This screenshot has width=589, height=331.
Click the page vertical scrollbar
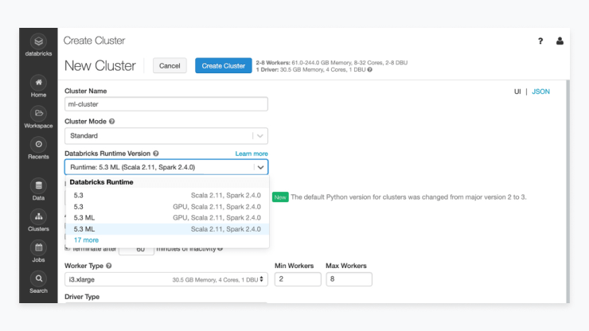(x=568, y=191)
